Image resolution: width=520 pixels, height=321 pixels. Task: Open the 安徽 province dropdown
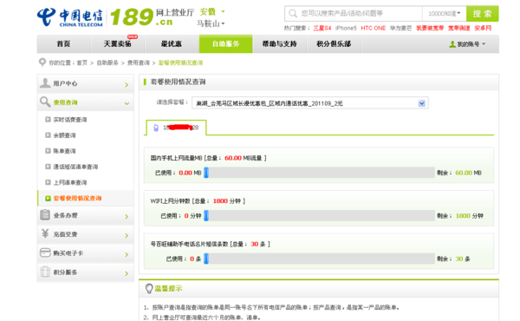(x=212, y=11)
